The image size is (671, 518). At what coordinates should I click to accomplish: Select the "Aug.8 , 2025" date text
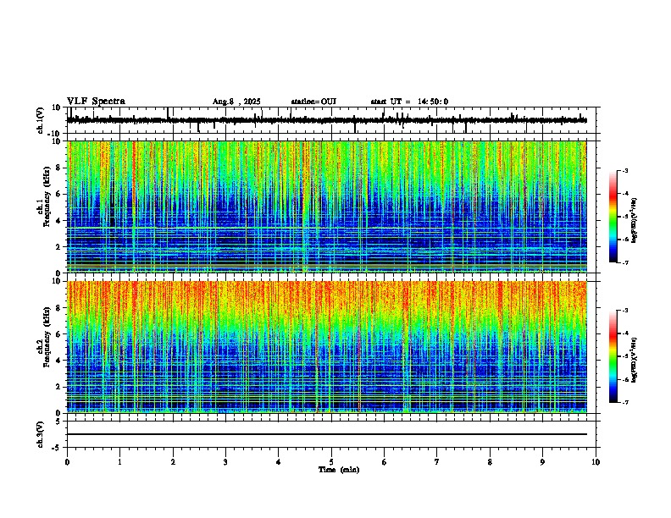(x=236, y=102)
